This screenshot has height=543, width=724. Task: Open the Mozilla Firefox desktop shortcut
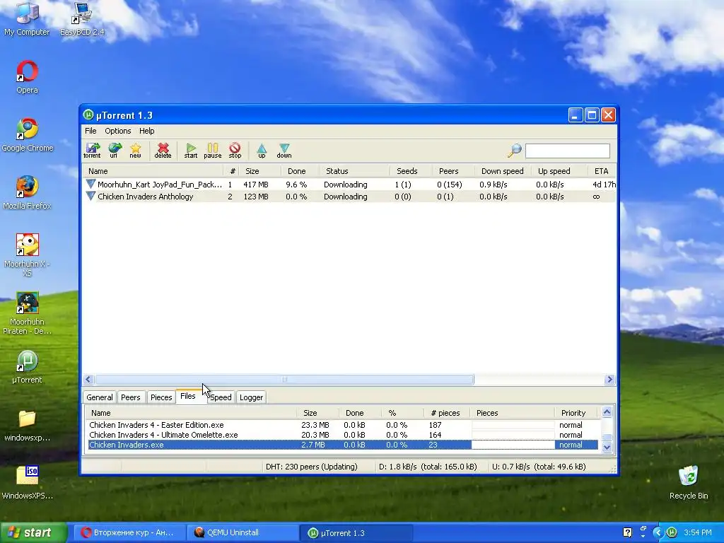(x=28, y=193)
